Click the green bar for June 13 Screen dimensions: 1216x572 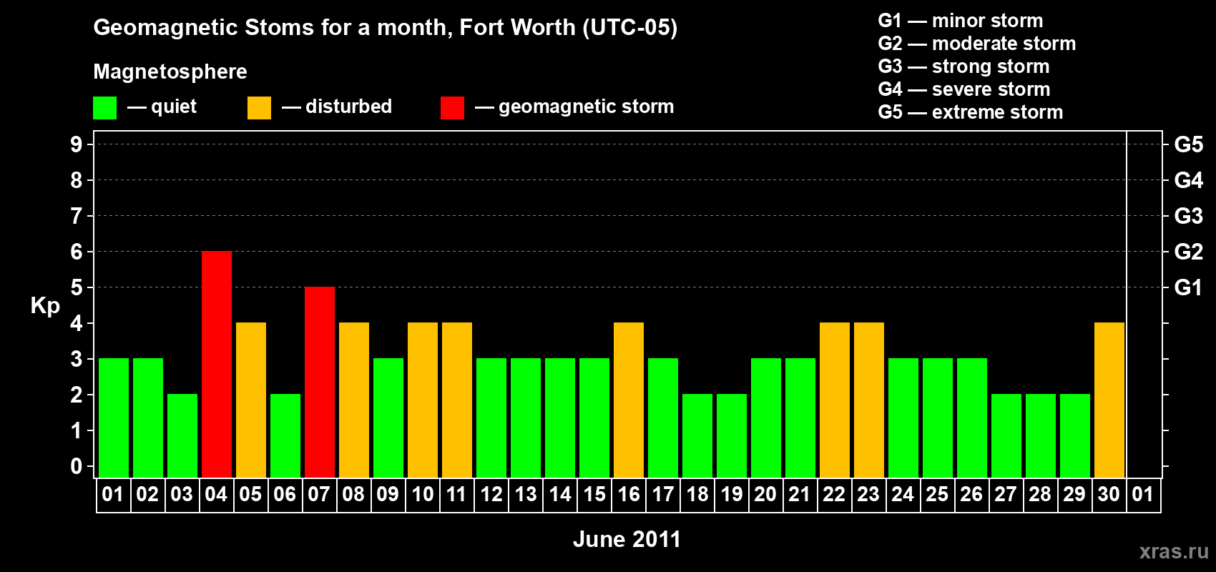[x=526, y=418]
